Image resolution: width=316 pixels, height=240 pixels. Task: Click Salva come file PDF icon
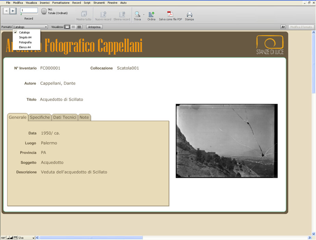click(x=170, y=14)
